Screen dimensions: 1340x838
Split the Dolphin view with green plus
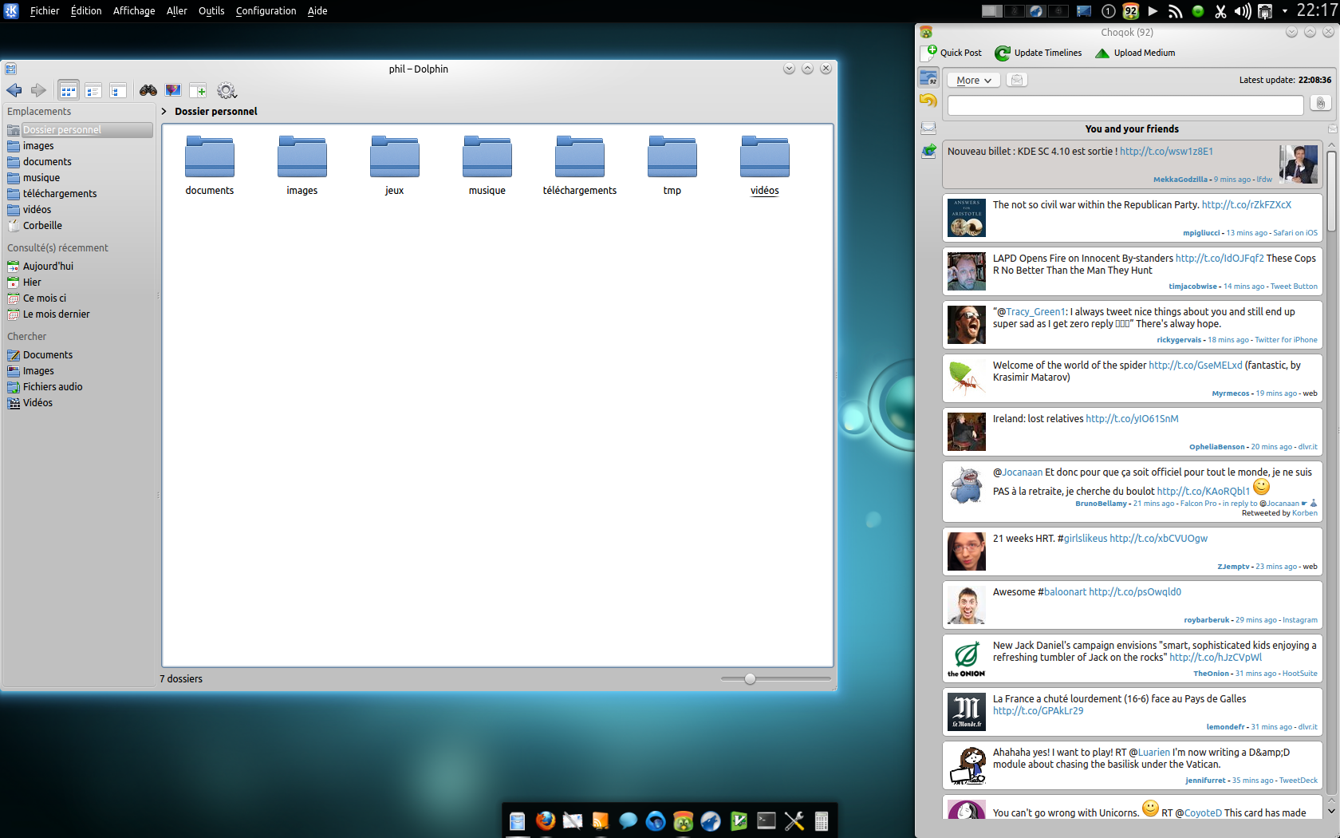[x=198, y=90]
